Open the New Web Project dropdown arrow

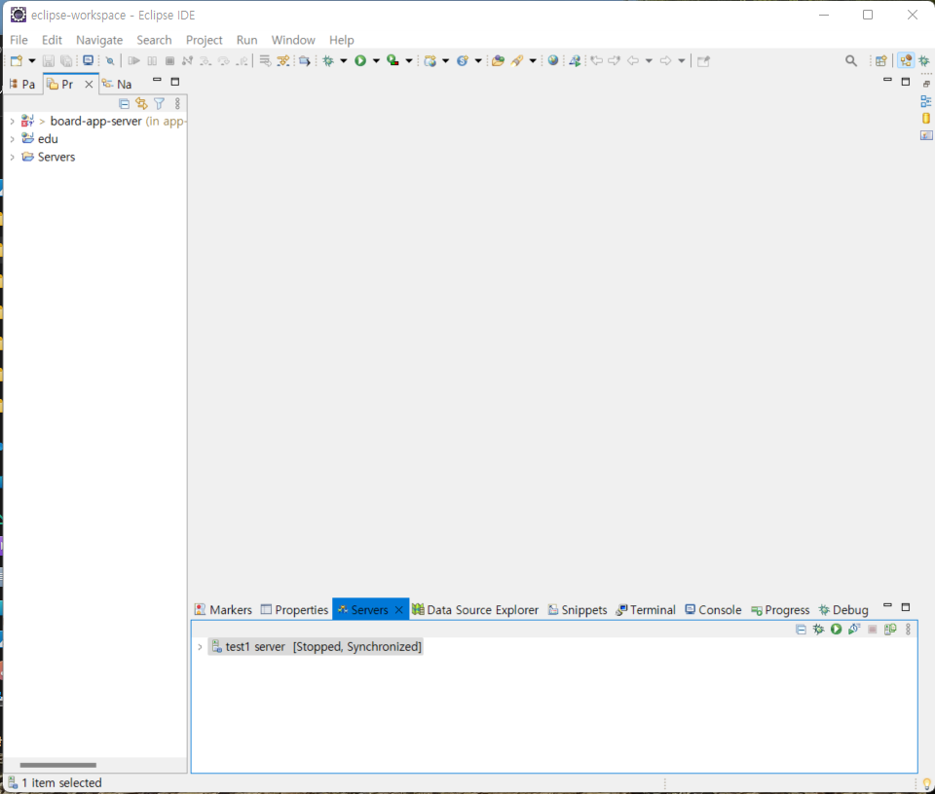(x=445, y=60)
